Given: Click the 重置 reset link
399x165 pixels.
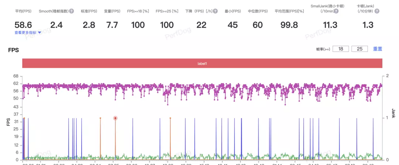Looking at the screenshot, I should click(378, 49).
